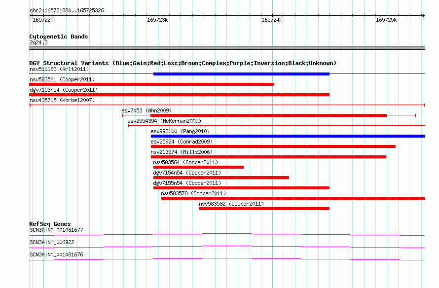This screenshot has height=288, width=439.
Task: Select the SCN3A|NM_006922 magenta transcript line
Action: pyautogui.click(x=227, y=247)
